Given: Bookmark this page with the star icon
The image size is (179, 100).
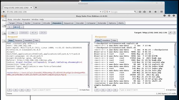Looking at the screenshot, I should [x=140, y=12].
